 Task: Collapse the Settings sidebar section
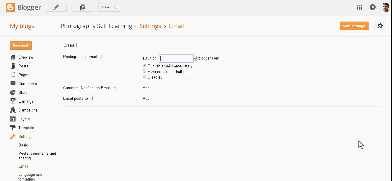point(25,137)
